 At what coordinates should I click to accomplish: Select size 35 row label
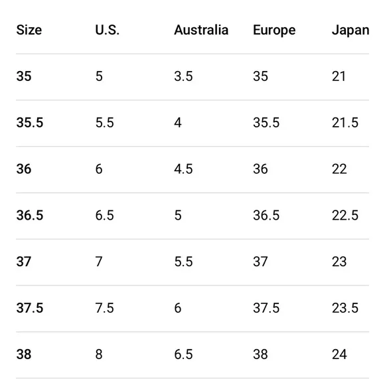click(24, 76)
